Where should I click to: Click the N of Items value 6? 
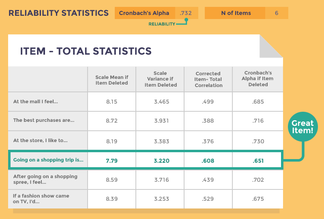277,13
